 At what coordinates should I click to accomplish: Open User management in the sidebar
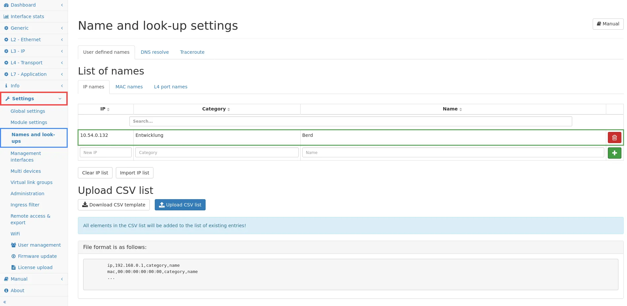point(39,245)
